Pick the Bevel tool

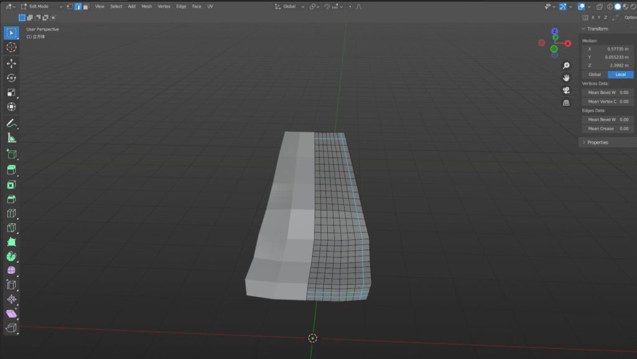click(x=11, y=199)
